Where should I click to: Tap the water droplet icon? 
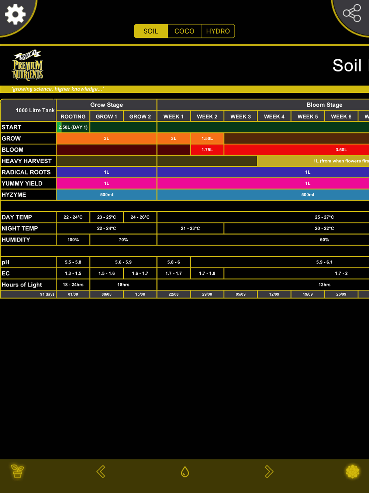pos(185,472)
